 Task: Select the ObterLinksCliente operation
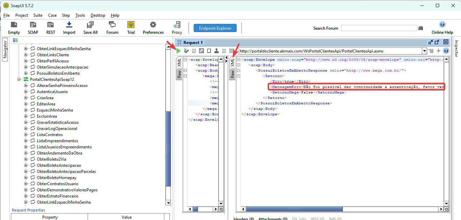point(53,55)
